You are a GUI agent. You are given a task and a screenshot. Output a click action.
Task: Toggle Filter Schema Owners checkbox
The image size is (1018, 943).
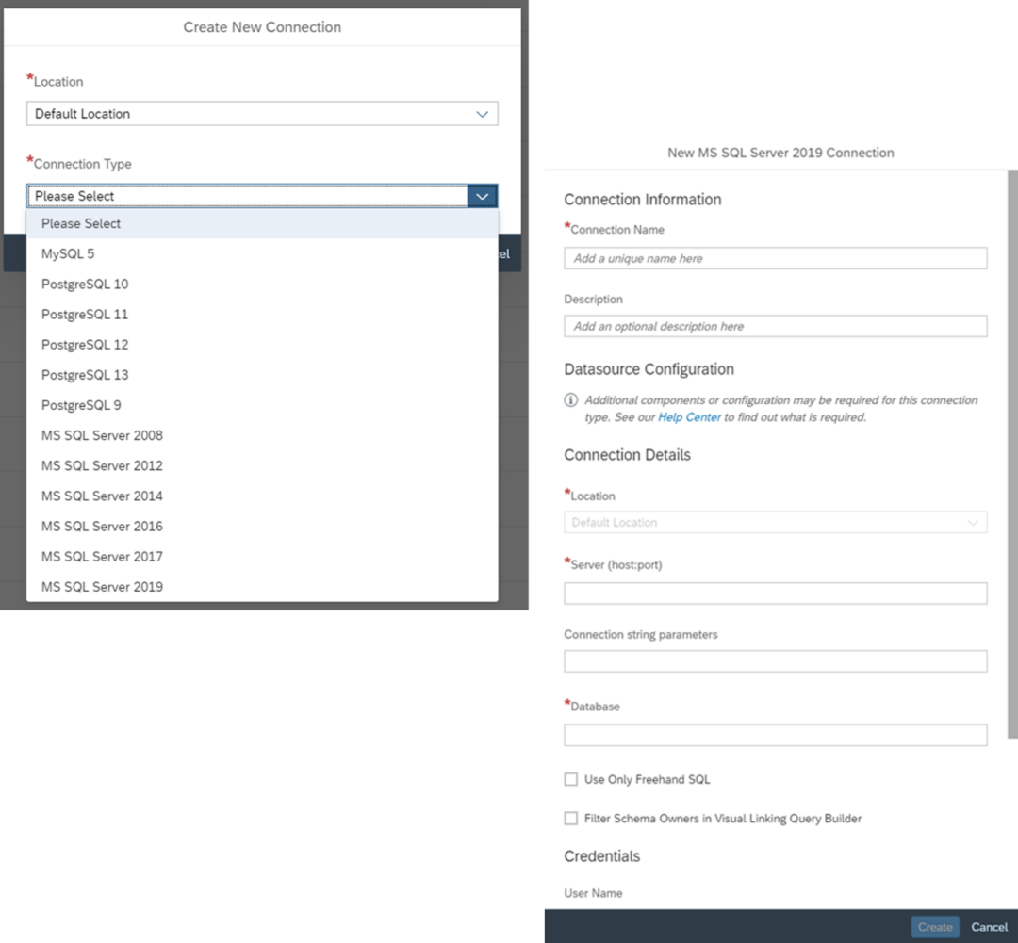(570, 819)
